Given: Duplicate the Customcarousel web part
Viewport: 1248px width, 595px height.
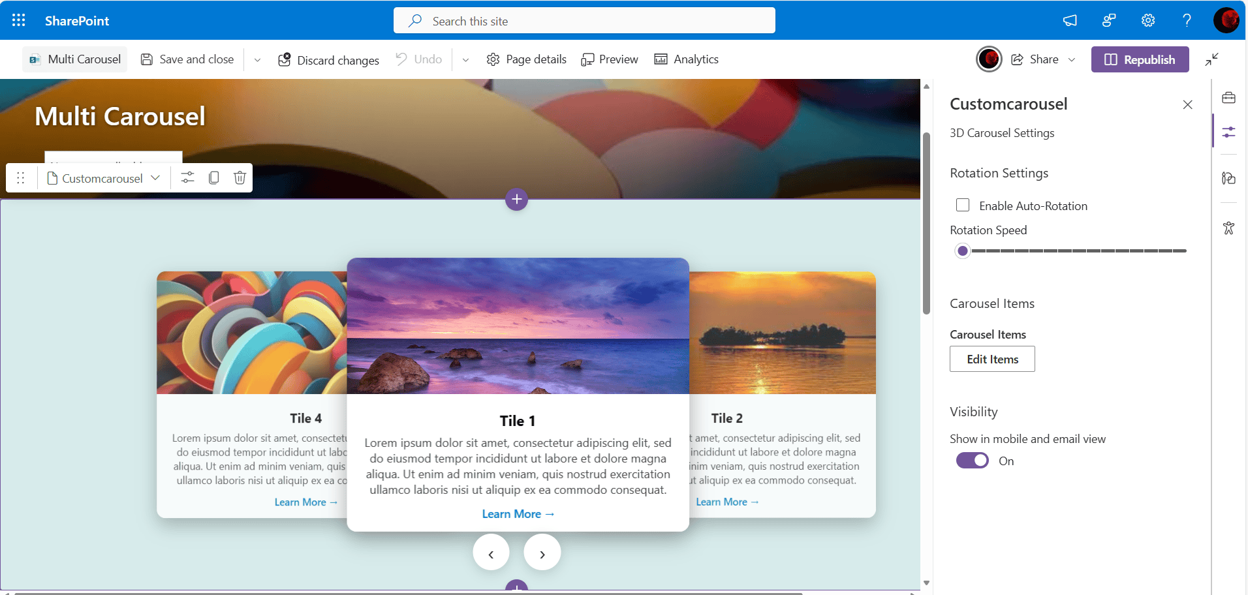Looking at the screenshot, I should [213, 178].
